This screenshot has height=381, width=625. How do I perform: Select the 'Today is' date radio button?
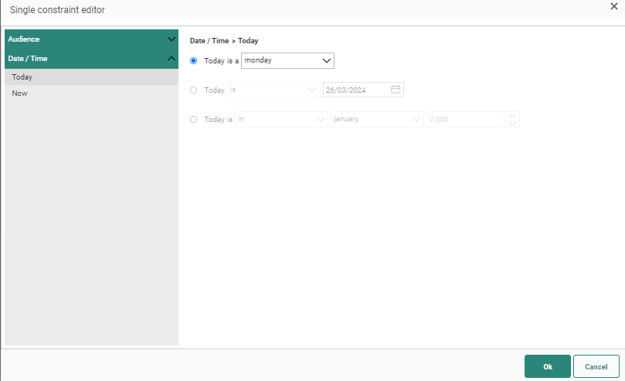pos(194,90)
